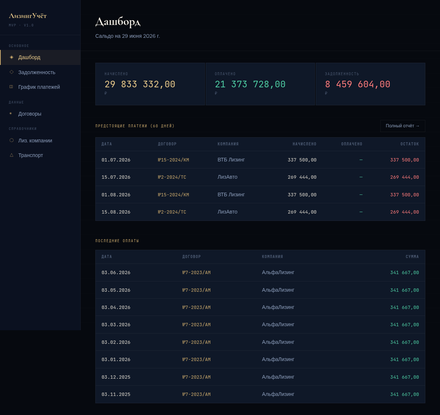This screenshot has height=415, width=440.
Task: Open contract №15-2024/КМ dated 01.07.2026
Action: point(173,160)
